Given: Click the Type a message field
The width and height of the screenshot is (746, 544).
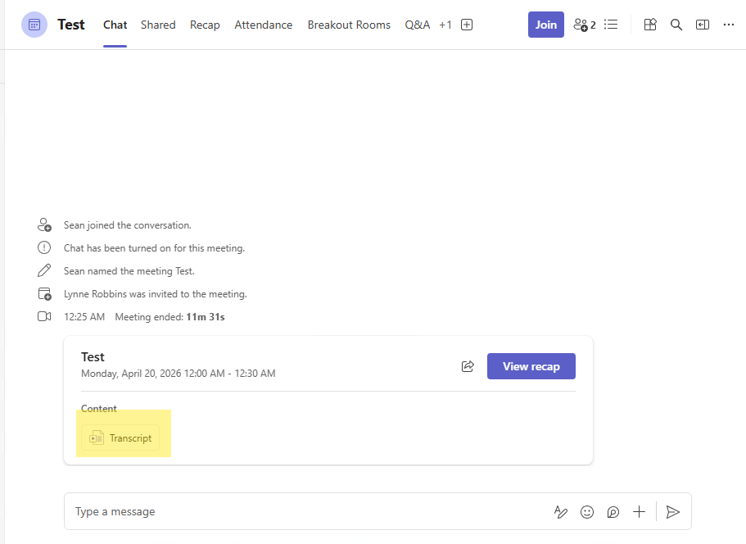Looking at the screenshot, I should click(x=303, y=512).
